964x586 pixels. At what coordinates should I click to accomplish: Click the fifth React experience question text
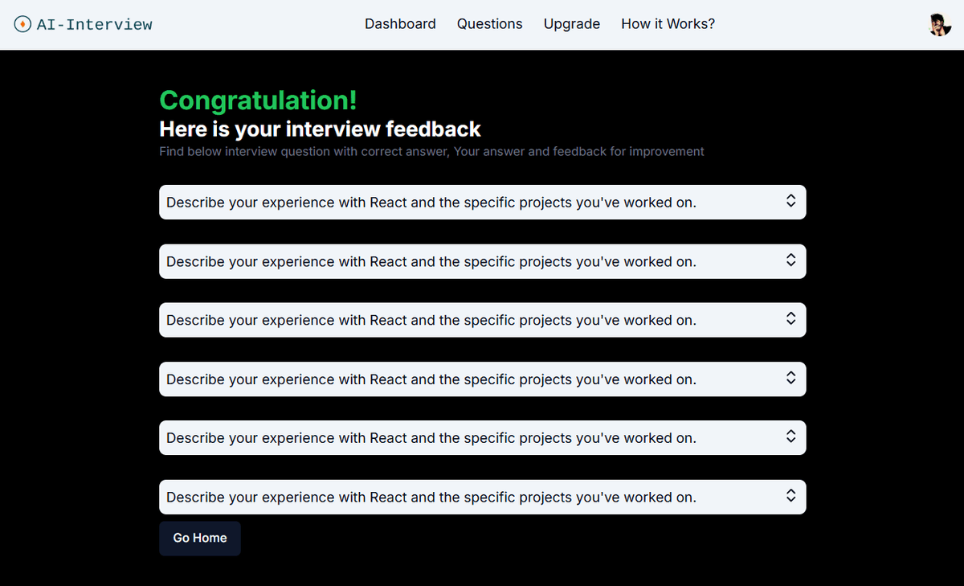click(x=431, y=438)
